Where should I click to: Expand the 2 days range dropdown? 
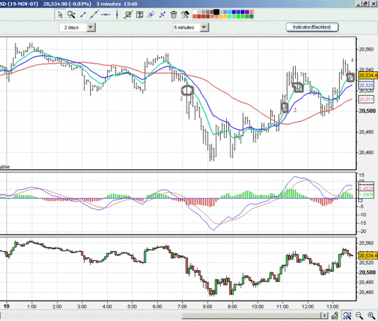91,27
